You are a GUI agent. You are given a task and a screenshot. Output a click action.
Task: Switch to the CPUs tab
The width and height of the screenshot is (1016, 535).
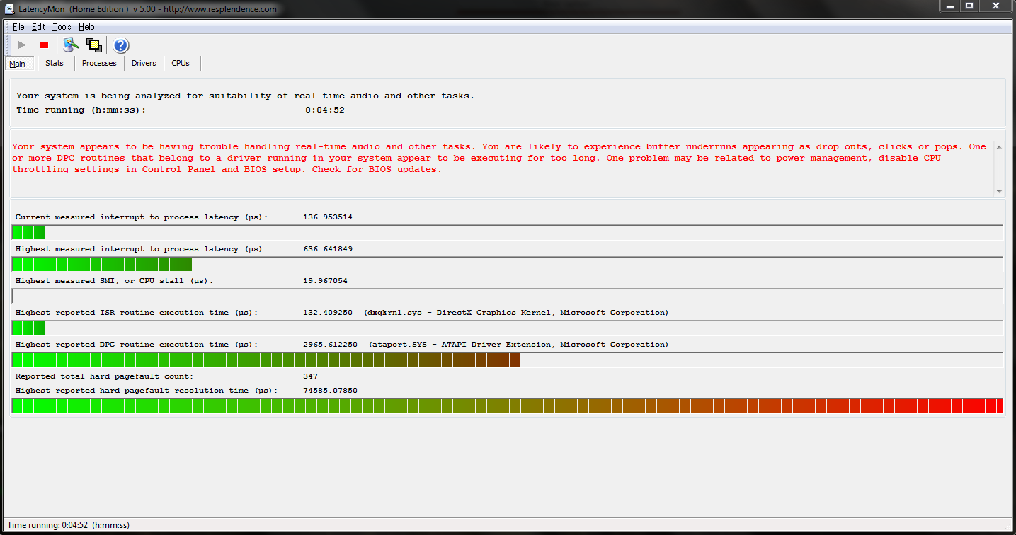[x=181, y=64]
